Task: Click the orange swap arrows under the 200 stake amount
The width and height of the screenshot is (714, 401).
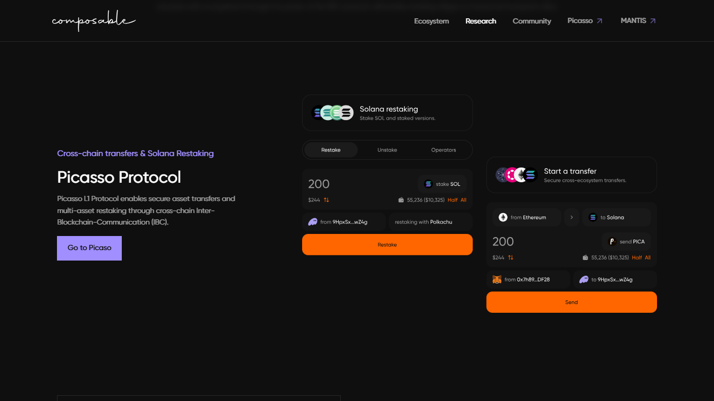Action: [326, 199]
